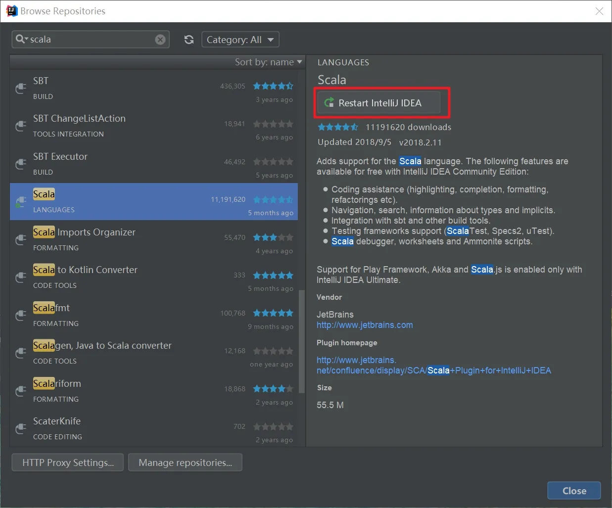Open the Category: All dropdown
The image size is (612, 508).
pyautogui.click(x=240, y=40)
